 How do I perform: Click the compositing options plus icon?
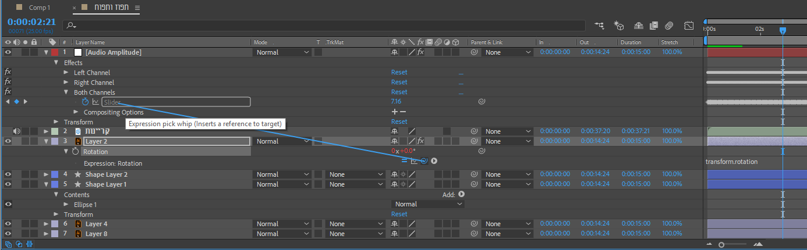[x=395, y=112]
